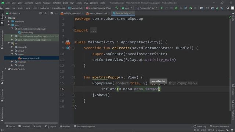Image resolution: width=235 pixels, height=132 pixels.
Task: Open the Favorites side tab
Action: [2, 95]
